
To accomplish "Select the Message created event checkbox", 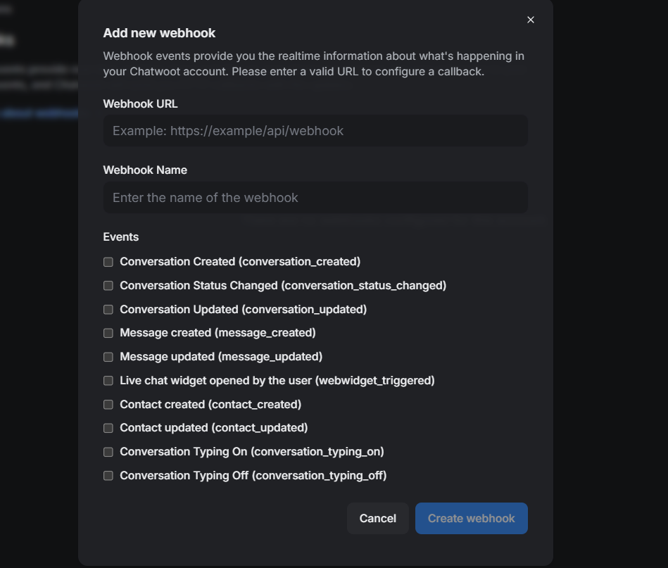I will [108, 333].
